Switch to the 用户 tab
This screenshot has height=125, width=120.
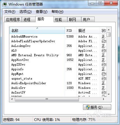coord(88,20)
